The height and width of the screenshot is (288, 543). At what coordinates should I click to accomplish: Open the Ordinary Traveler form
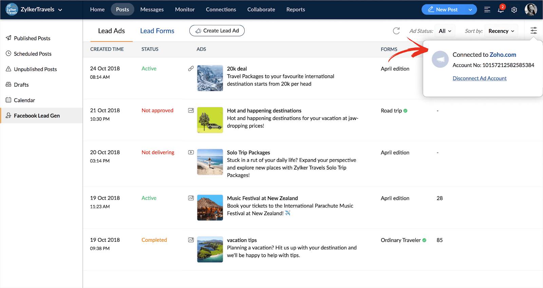[401, 240]
